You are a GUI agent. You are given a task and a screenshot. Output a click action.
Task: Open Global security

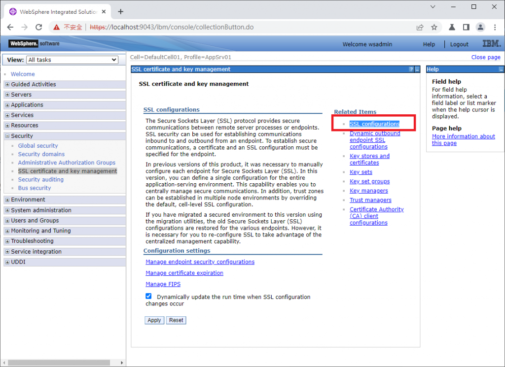[38, 146]
